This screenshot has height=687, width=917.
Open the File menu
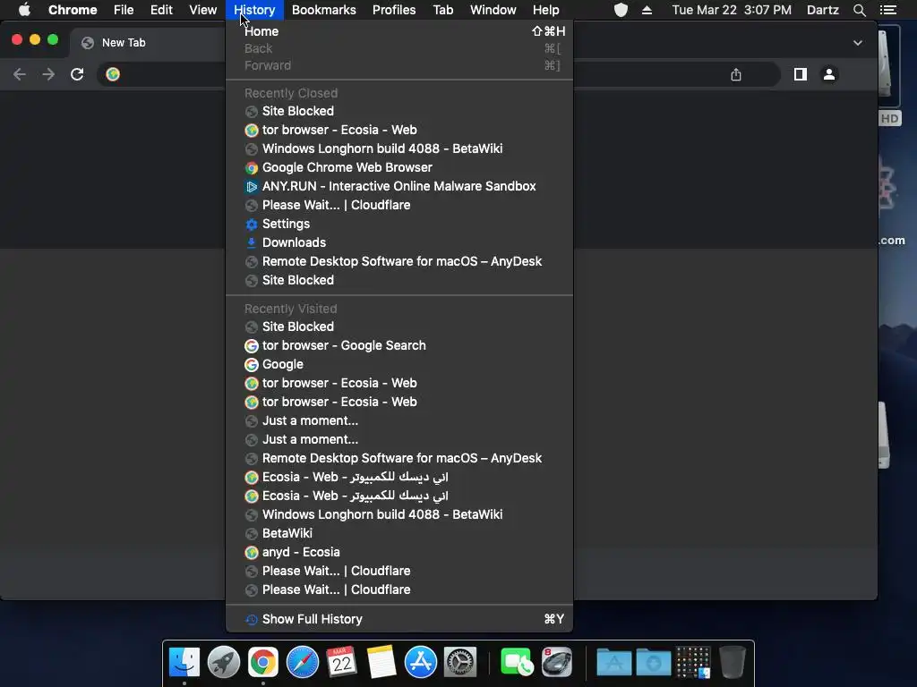click(x=124, y=10)
